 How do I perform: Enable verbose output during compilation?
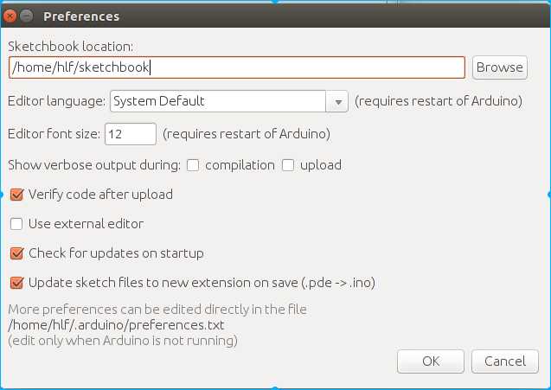click(x=193, y=165)
